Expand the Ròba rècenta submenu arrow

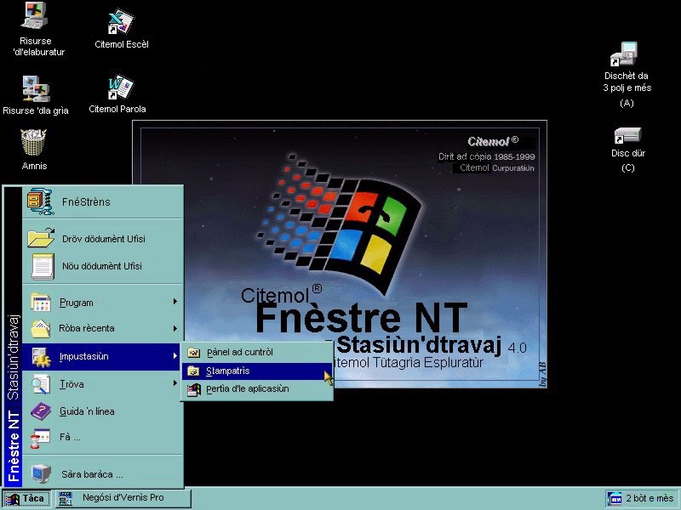[x=175, y=328]
